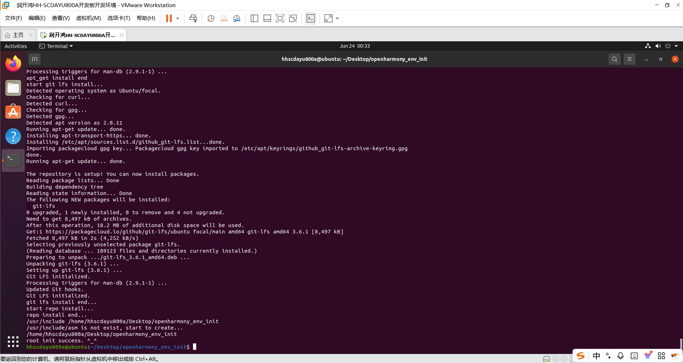Viewport: 683px width, 363px height.
Task: Toggle the thumbnail bar view
Action: pos(267,19)
